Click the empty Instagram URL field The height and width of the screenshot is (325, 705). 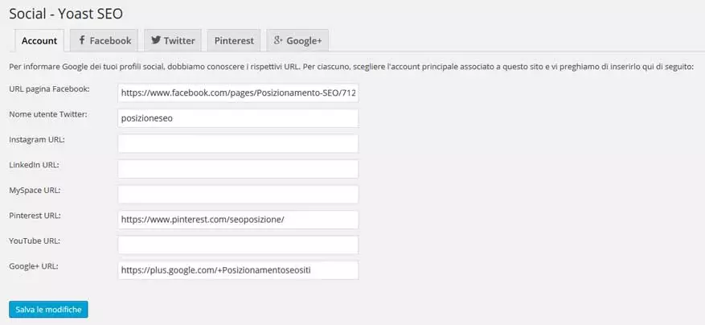(x=238, y=143)
